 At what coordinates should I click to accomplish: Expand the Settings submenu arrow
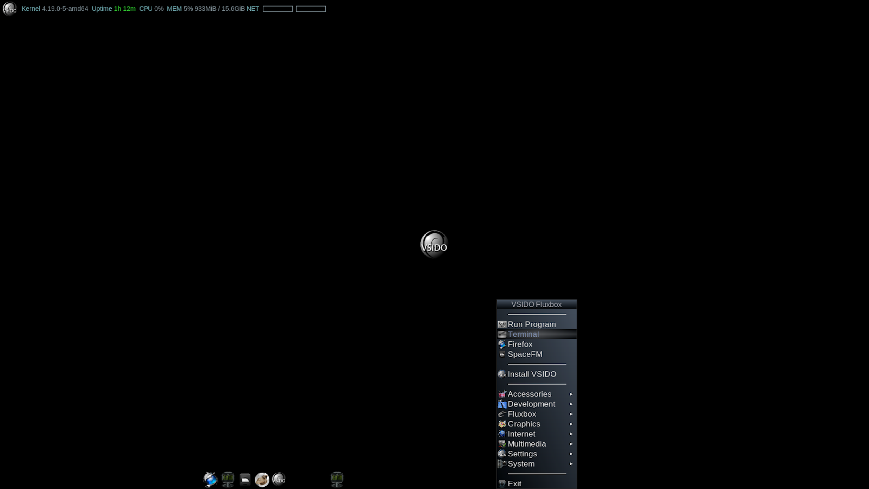click(571, 454)
